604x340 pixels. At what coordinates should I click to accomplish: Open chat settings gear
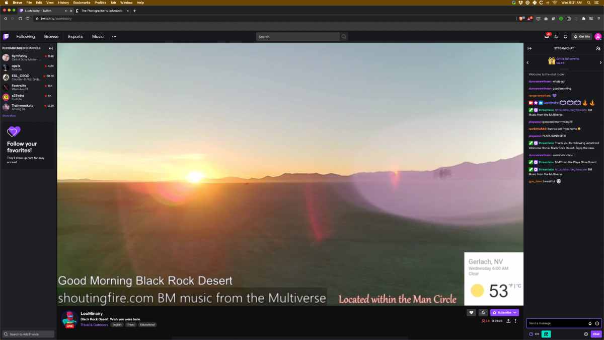point(586,334)
